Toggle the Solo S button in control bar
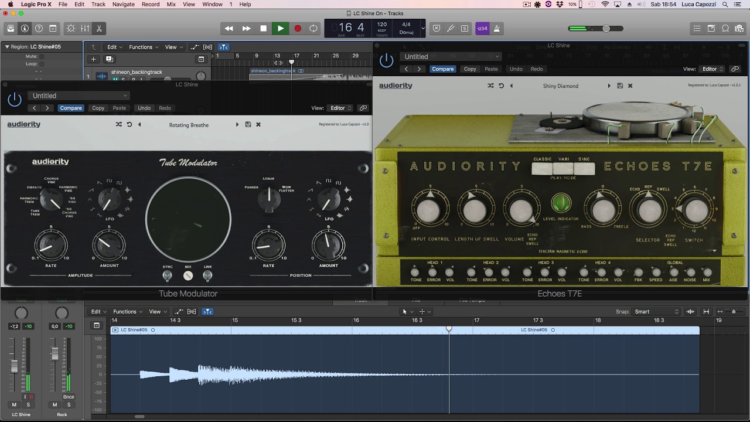This screenshot has height=422, width=750. point(465,28)
